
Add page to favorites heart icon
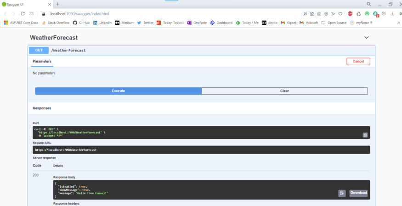pos(340,14)
